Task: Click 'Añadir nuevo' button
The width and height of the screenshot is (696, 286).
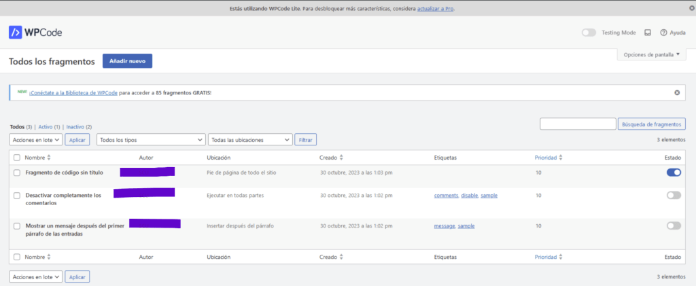Action: pyautogui.click(x=127, y=61)
